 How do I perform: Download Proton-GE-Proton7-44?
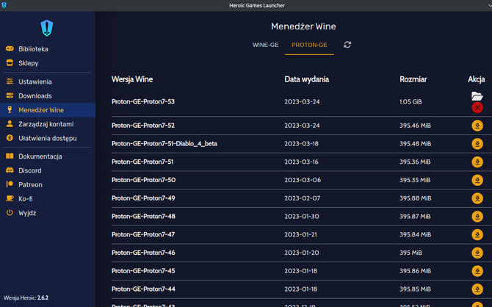(477, 289)
